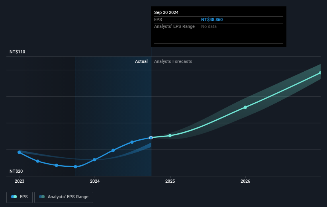Toggle the Analysts' EPS Range legend
The height and width of the screenshot is (207, 327).
[64, 197]
